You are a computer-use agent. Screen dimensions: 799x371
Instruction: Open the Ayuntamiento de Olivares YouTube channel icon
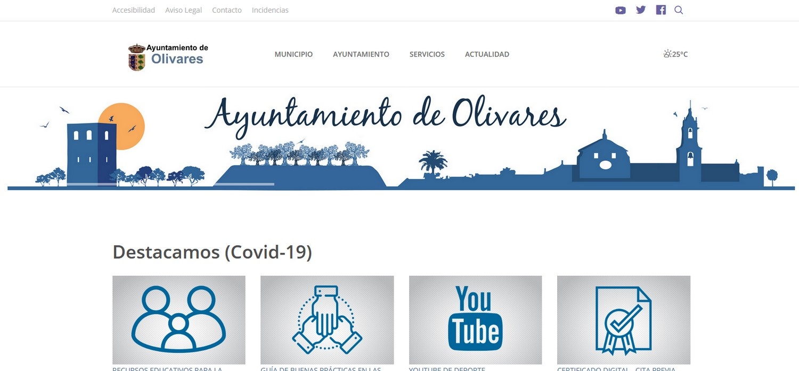pos(620,10)
